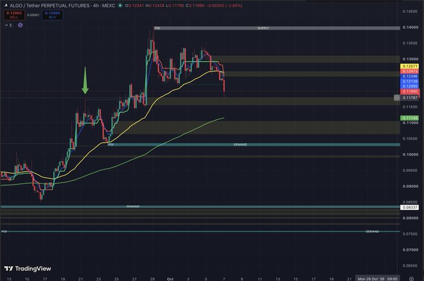The image size is (424, 281).
Task: Select the gray SUPPLY zone label
Action: pyautogui.click(x=263, y=28)
